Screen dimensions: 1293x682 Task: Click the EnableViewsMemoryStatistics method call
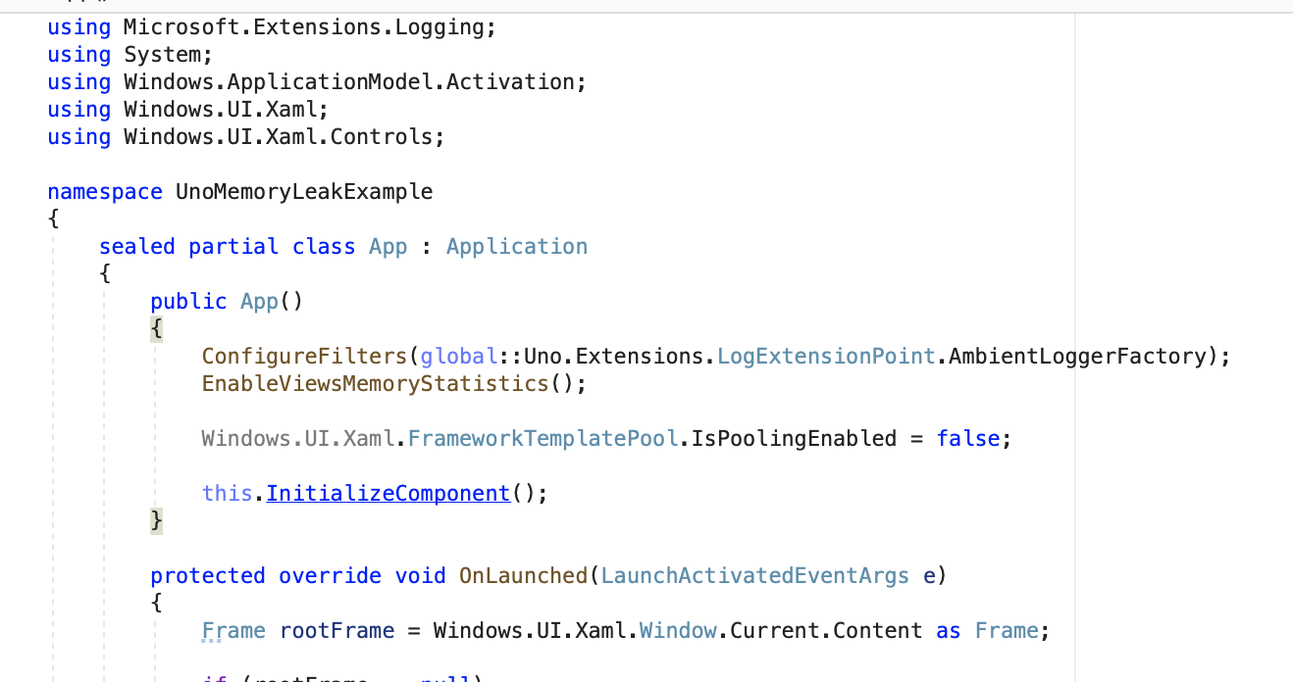coord(375,383)
